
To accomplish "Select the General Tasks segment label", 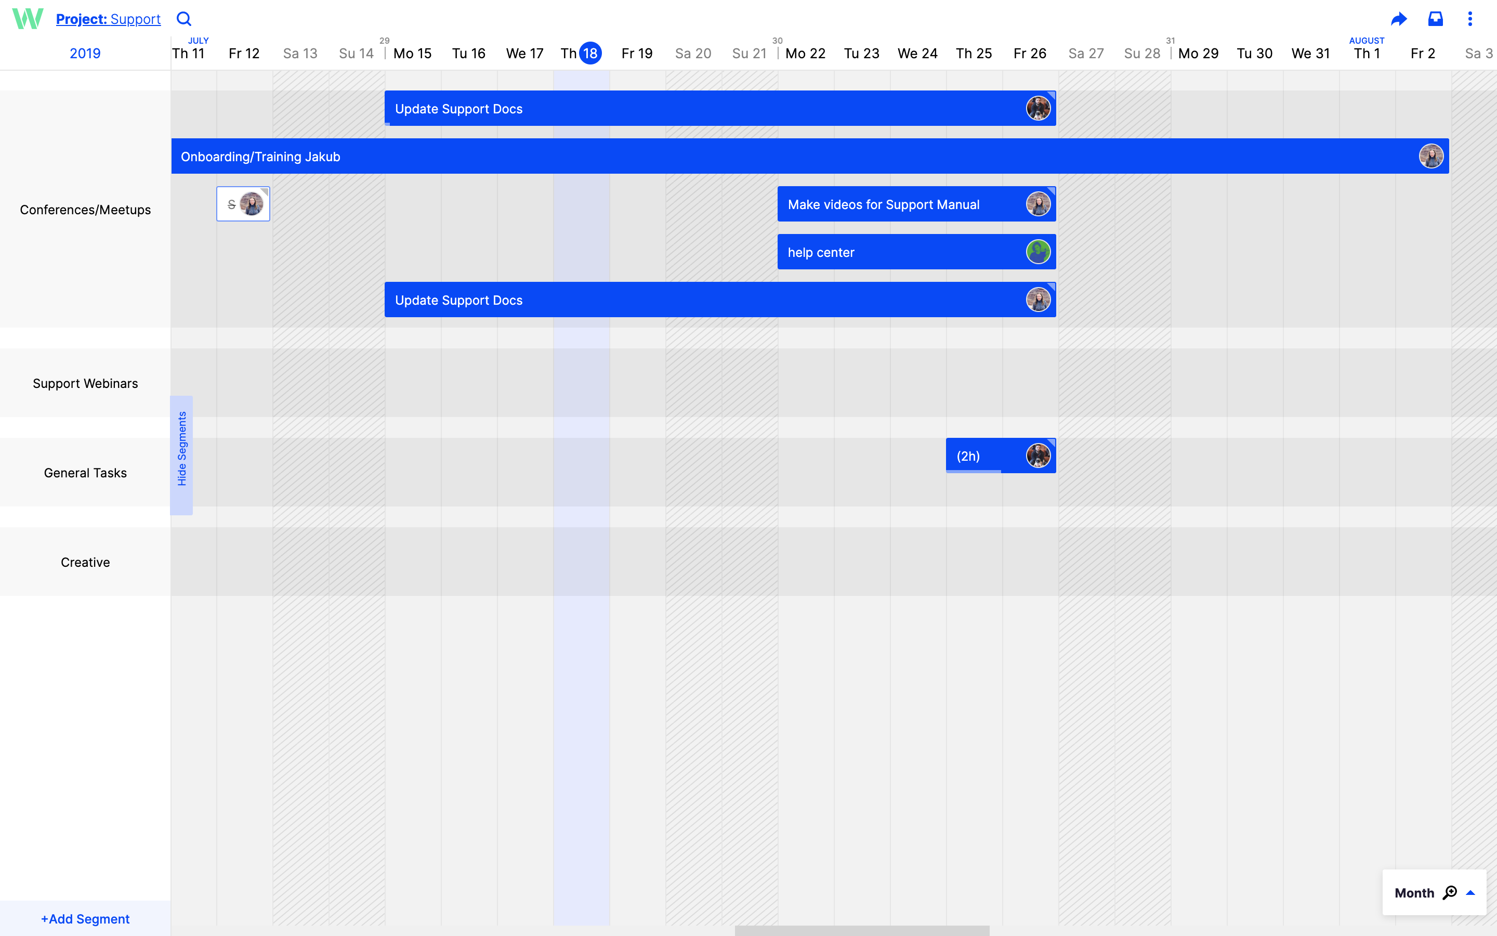I will tap(85, 473).
